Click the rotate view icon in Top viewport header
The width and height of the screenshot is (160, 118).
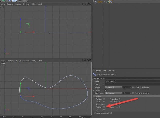pyautogui.click(x=88, y=4)
